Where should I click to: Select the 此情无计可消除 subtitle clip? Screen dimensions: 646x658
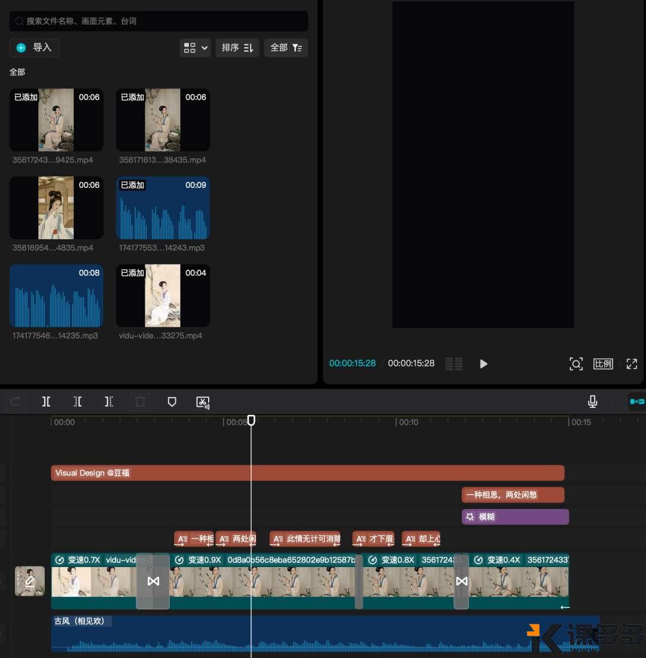305,539
